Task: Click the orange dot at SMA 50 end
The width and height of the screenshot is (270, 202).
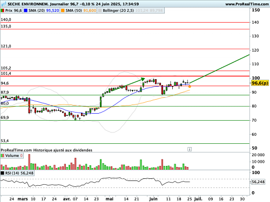Action: 190,87
